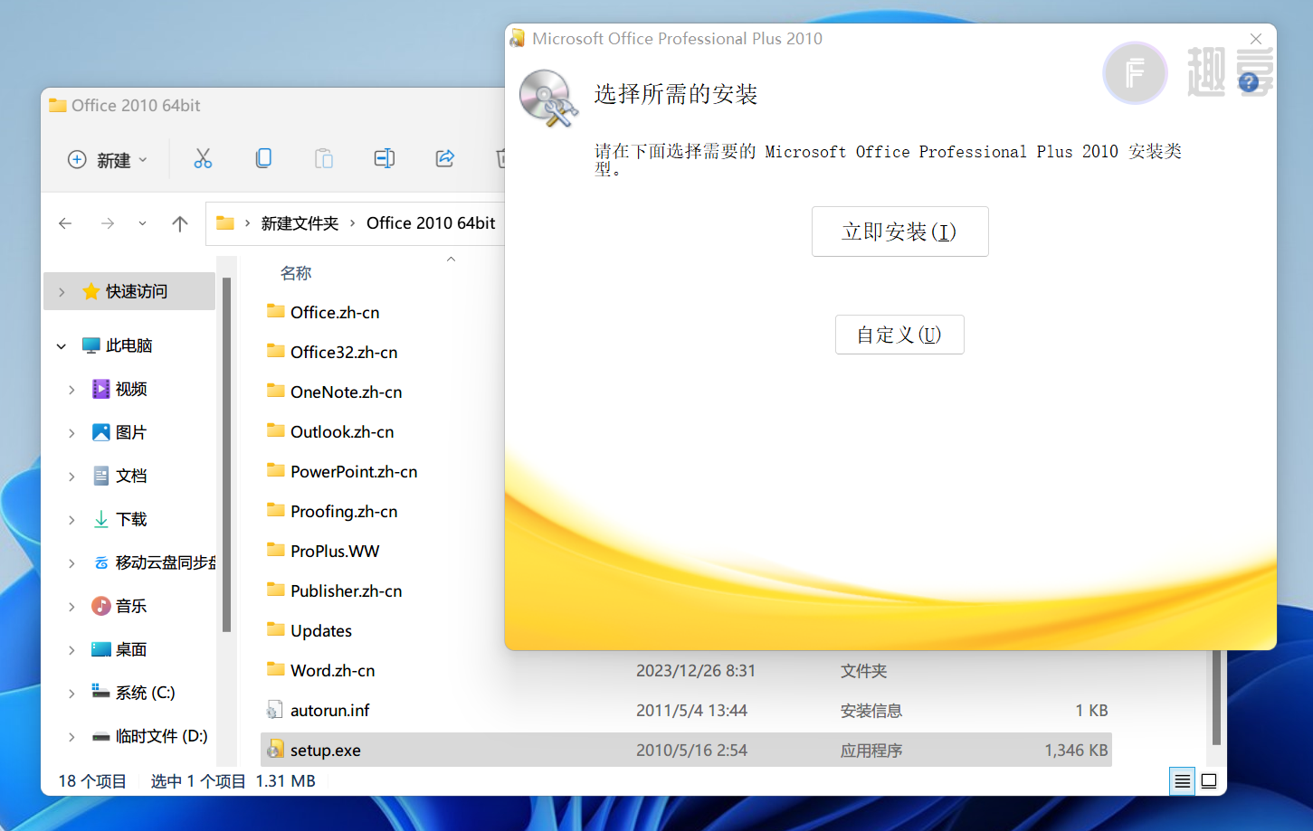Open the 新建 menu in Explorer
The width and height of the screenshot is (1313, 831).
point(107,160)
